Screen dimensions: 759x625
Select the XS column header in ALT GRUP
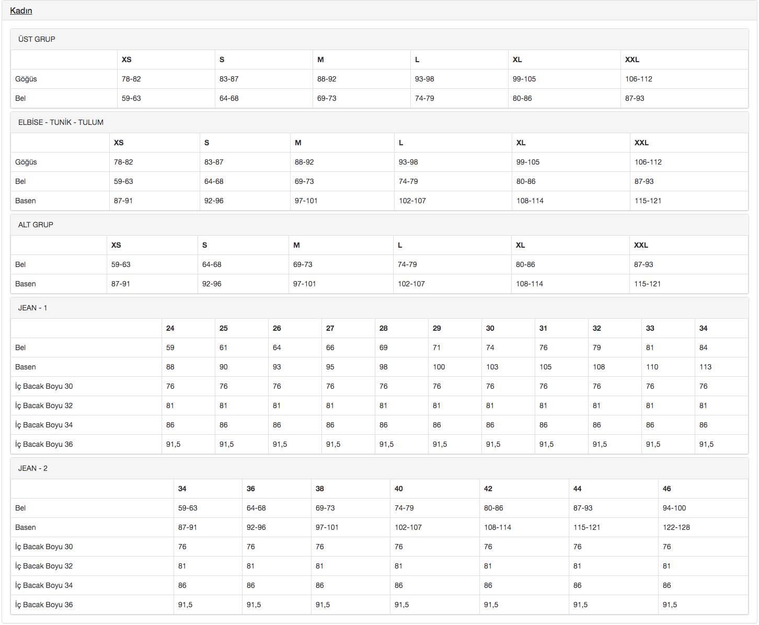point(116,245)
